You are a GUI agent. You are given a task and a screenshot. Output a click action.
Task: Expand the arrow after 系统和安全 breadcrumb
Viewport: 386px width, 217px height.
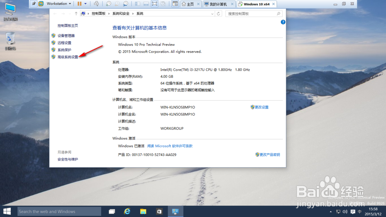pyautogui.click(x=133, y=14)
